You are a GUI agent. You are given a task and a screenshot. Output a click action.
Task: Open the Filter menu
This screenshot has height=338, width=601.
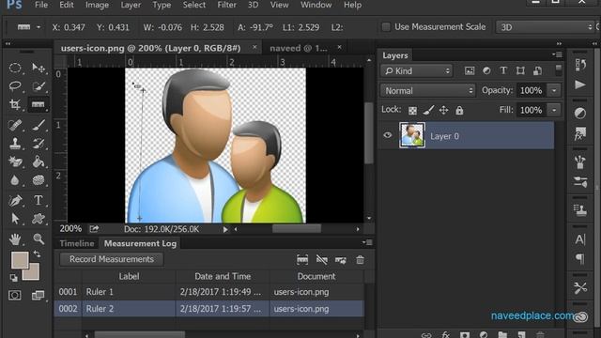227,5
